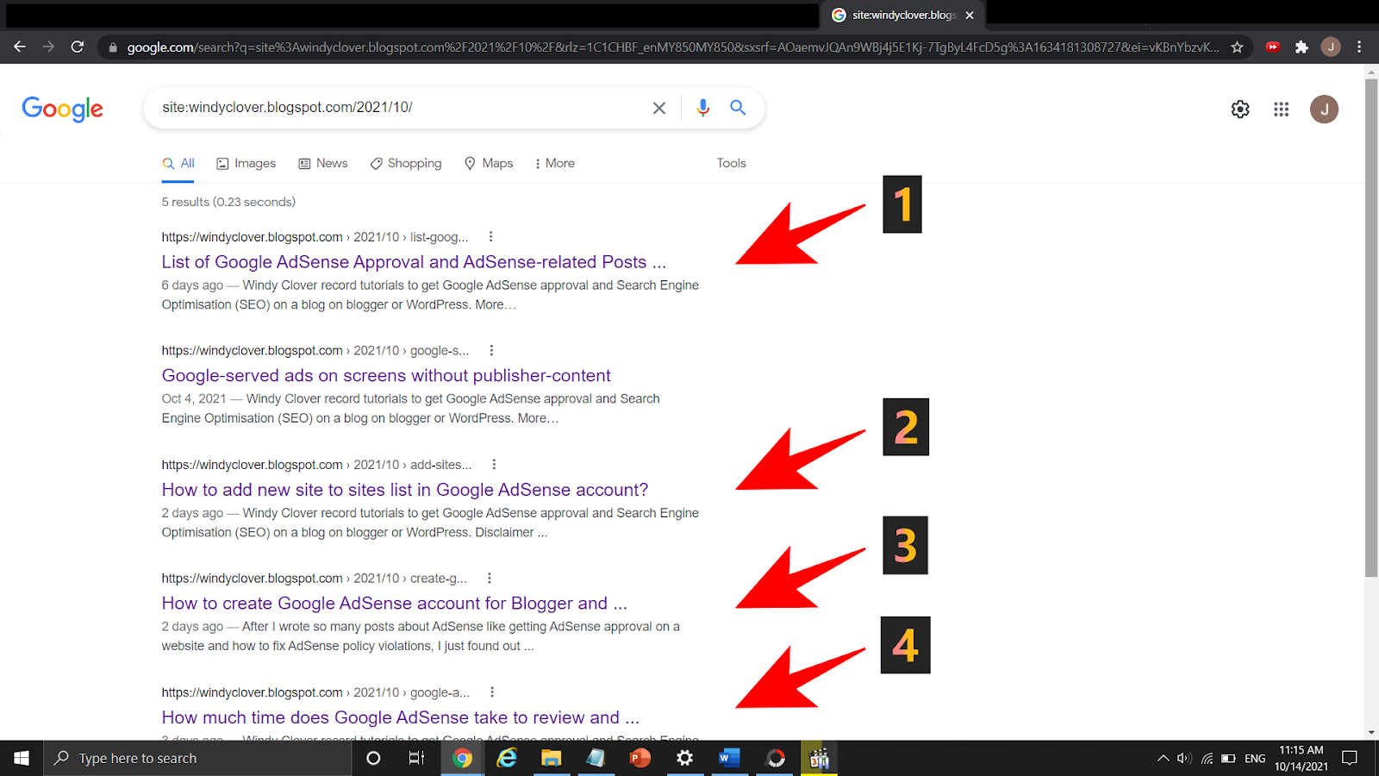
Task: Open Settings gear on the taskbar
Action: 684,758
